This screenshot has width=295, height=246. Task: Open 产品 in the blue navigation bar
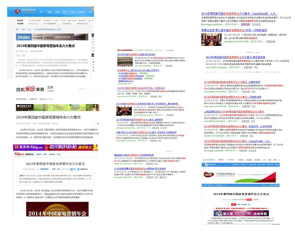(x=73, y=12)
